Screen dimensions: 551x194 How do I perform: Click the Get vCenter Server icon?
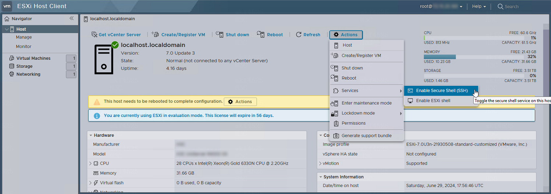pyautogui.click(x=95, y=34)
